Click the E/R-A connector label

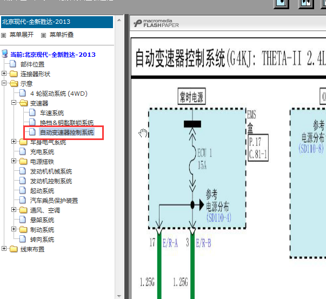point(170,243)
